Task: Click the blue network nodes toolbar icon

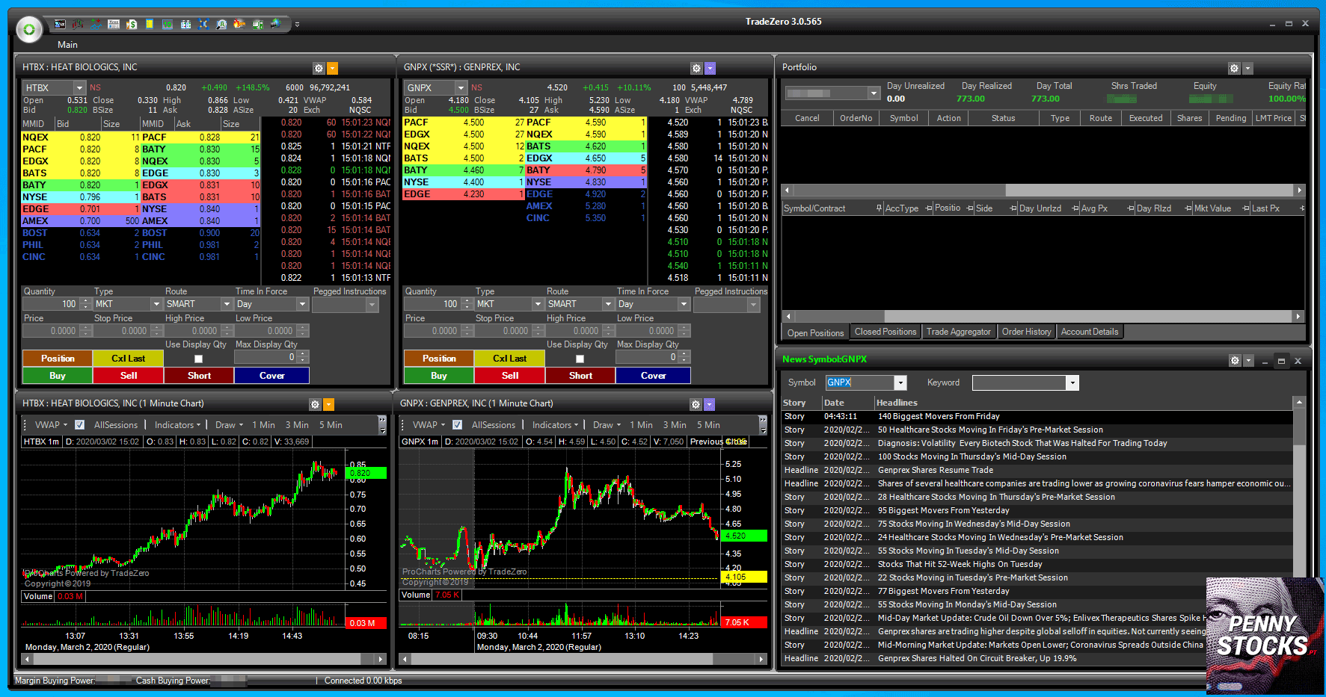Action: tap(203, 25)
